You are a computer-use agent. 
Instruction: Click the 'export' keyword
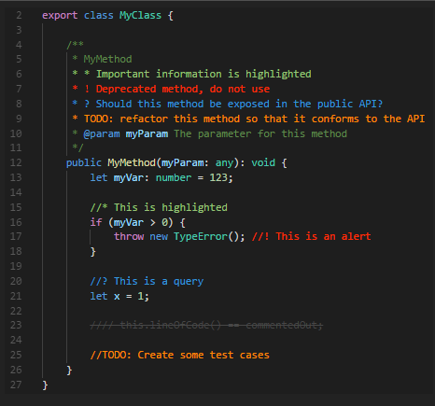point(60,16)
